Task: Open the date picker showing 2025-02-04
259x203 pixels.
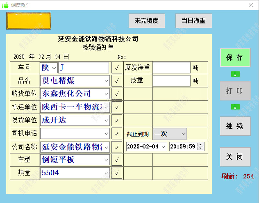Action: (163, 147)
